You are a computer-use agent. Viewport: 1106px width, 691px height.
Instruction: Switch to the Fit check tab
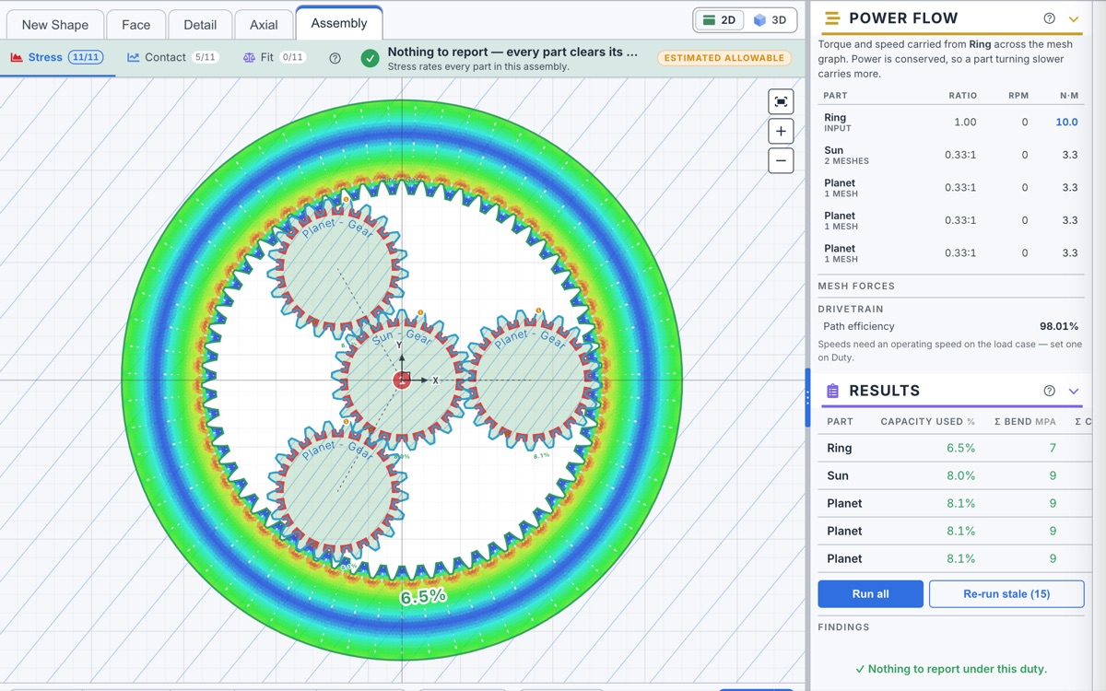274,57
